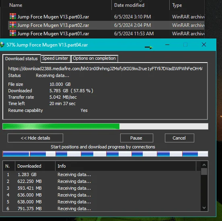
Task: Click the Resume capability value Yes
Action: coord(84,110)
